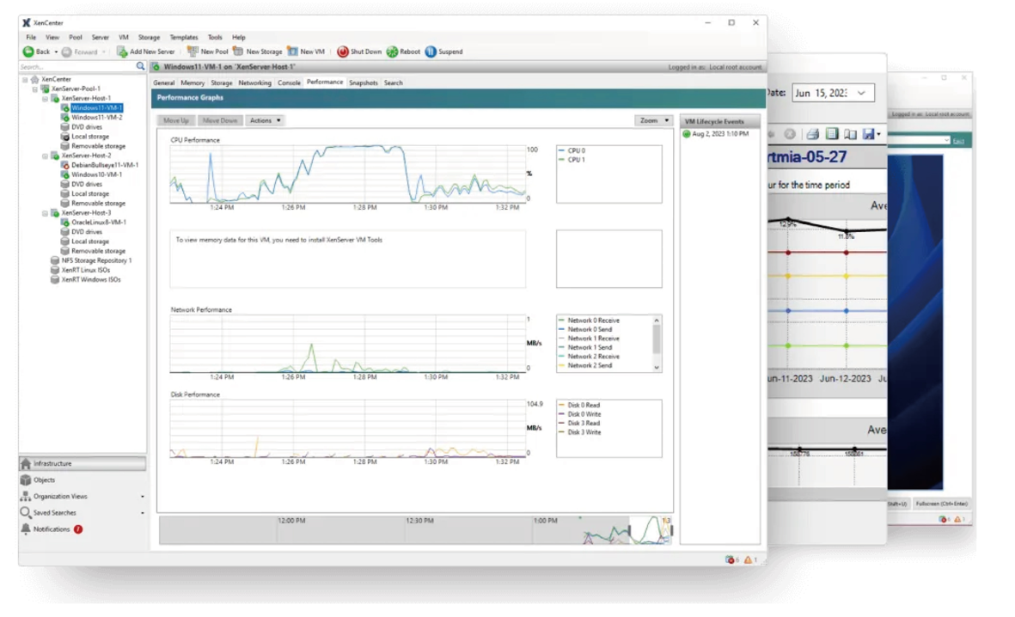
Task: Click the Add New Server toolbar icon
Action: pos(122,52)
